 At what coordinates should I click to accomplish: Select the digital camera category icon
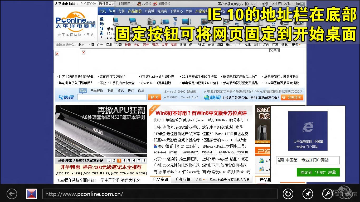point(151,21)
